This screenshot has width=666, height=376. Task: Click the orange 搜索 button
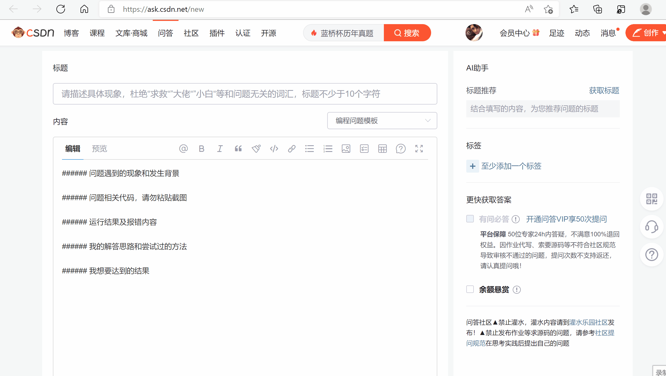[x=407, y=33]
